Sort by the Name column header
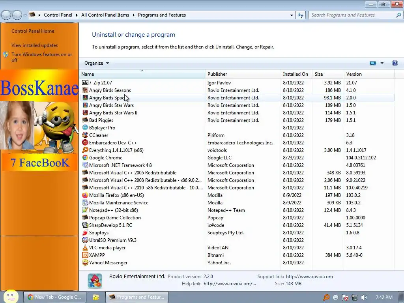Screen dimensions: 404x303 (142, 74)
